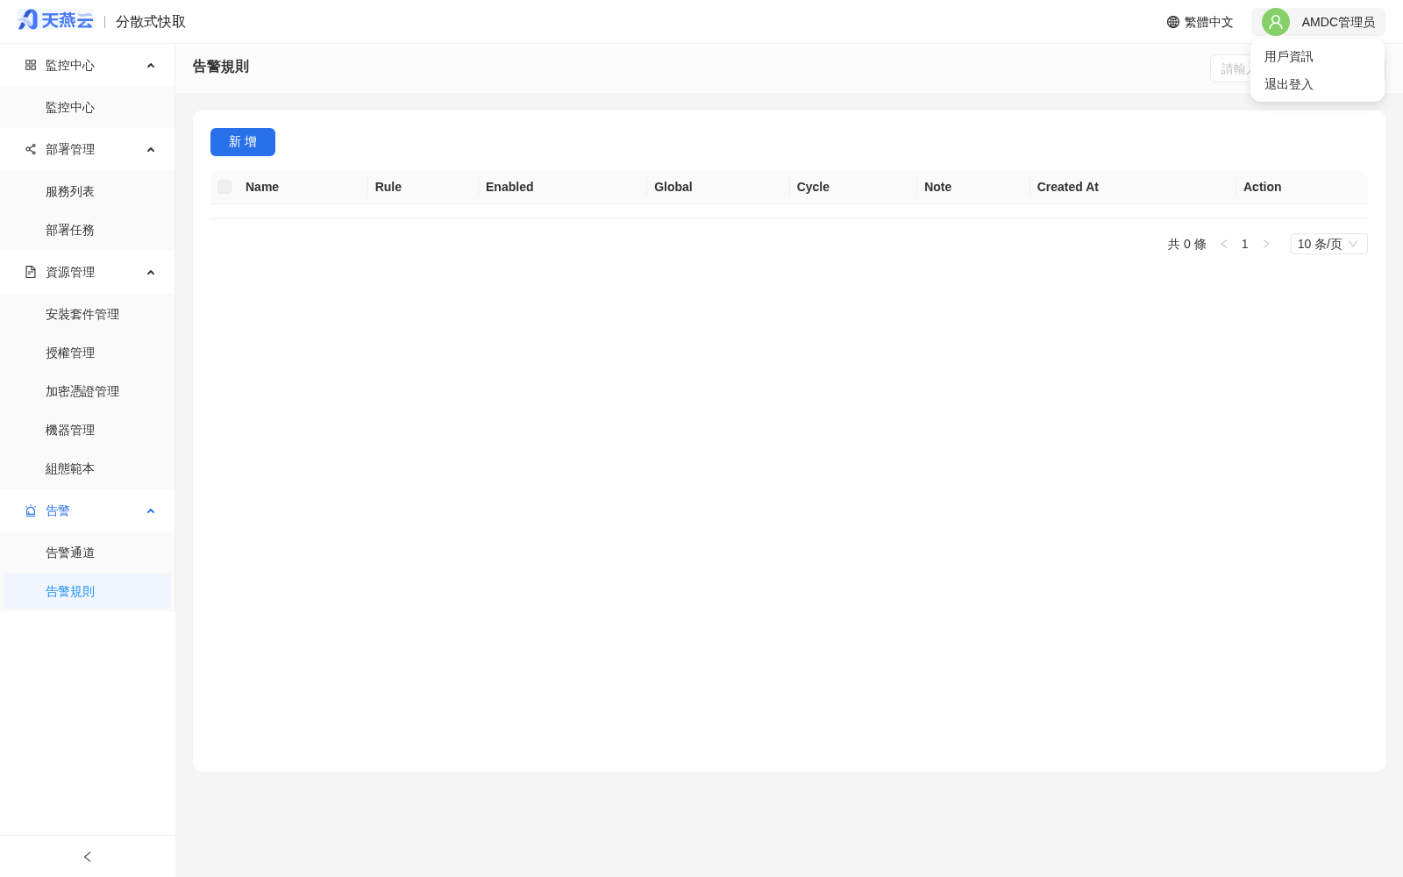Screen dimensions: 1403x877
Task: Open 監控中心 submenu item
Action: point(88,107)
